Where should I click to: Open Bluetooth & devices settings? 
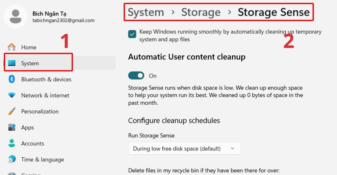(x=60, y=79)
